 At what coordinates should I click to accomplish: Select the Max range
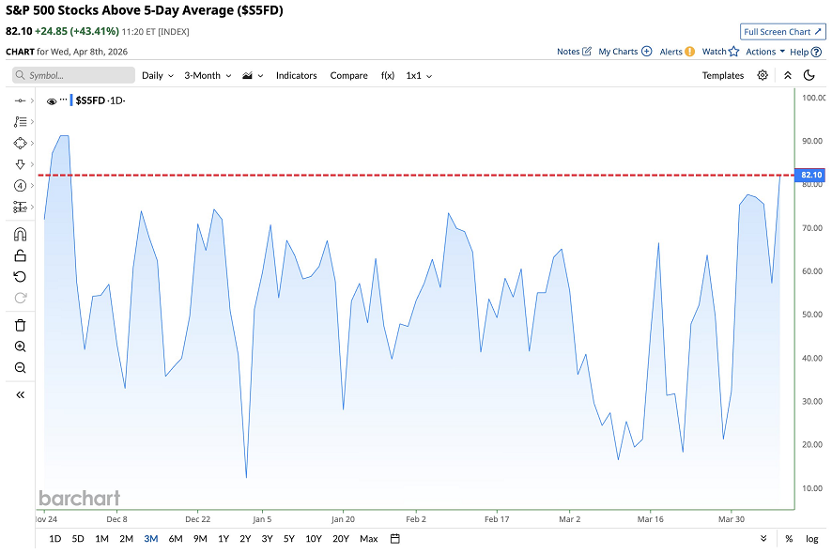[x=369, y=539]
